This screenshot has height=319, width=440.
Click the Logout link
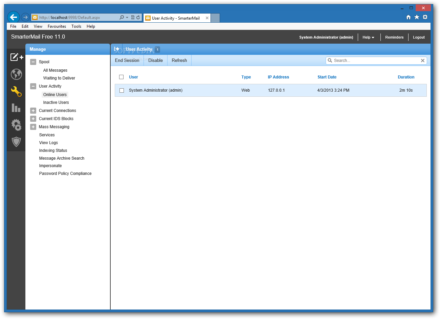pyautogui.click(x=419, y=37)
